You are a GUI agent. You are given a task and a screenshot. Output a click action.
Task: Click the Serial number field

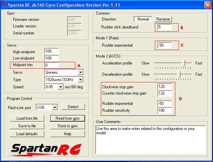(x=74, y=33)
